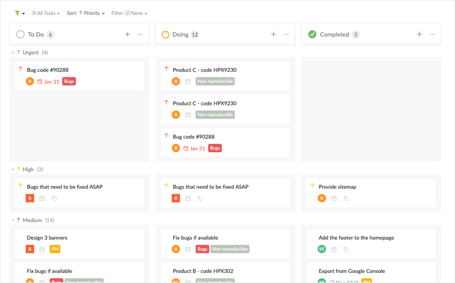Click calendar icon on Add the footer card
Image resolution: width=455 pixels, height=283 pixels.
(x=334, y=249)
